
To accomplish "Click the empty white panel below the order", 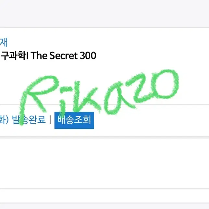I will tap(104, 163).
